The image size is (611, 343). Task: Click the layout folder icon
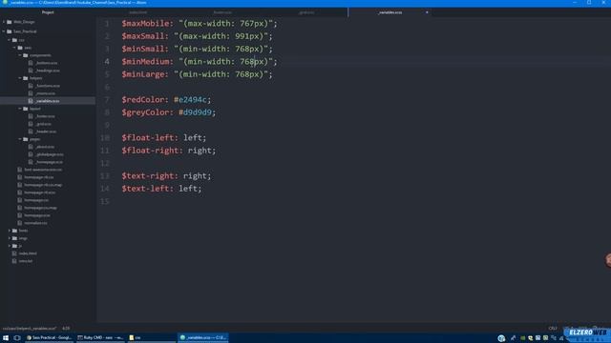point(26,109)
